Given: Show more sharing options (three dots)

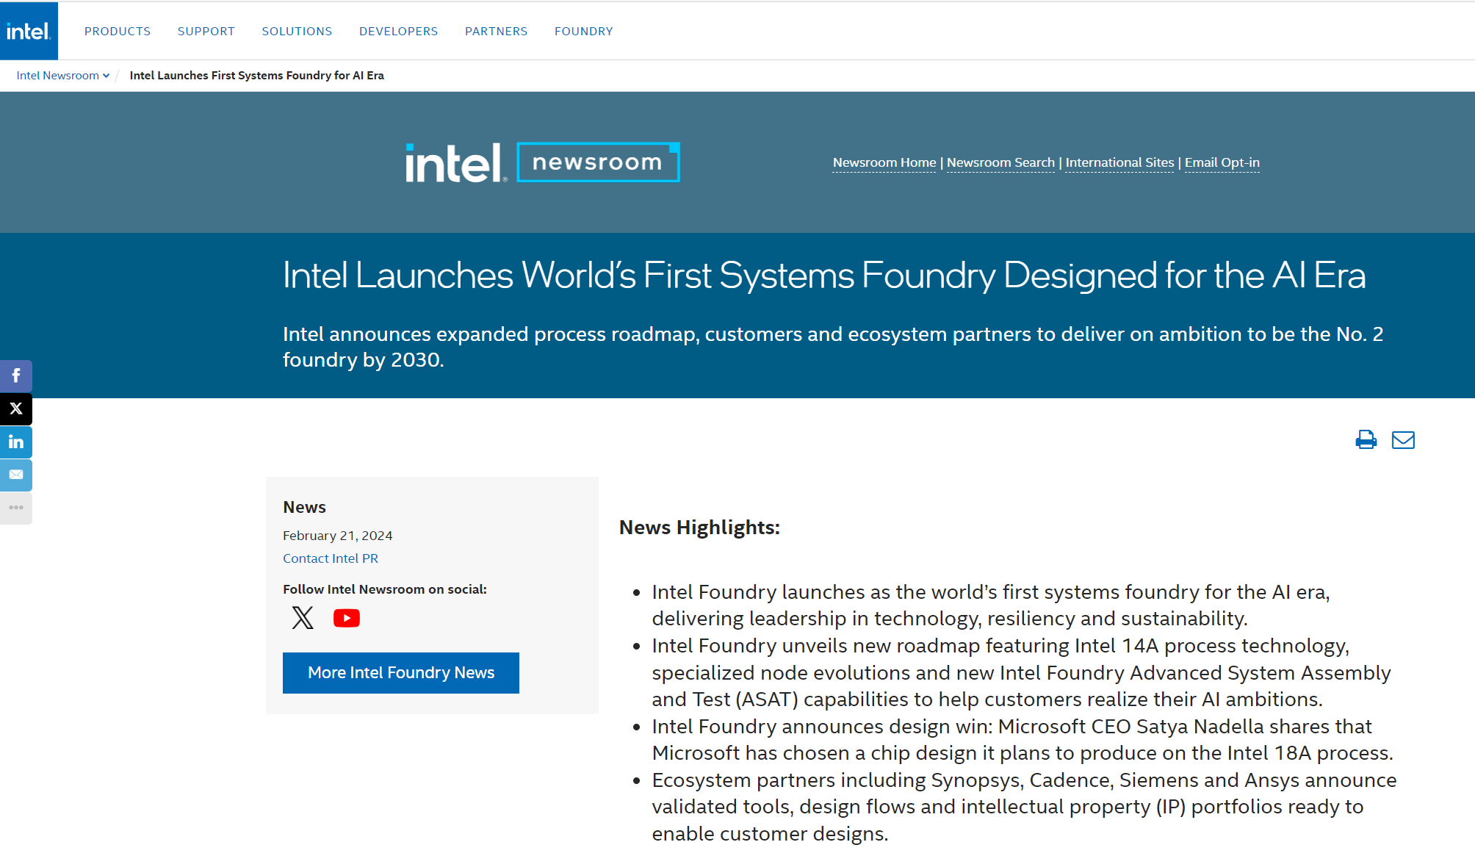Looking at the screenshot, I should 16,508.
